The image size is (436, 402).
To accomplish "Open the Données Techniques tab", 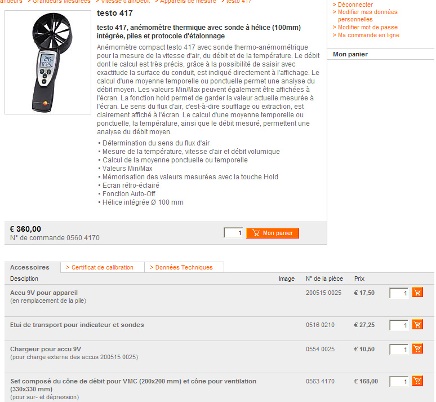I will (181, 267).
